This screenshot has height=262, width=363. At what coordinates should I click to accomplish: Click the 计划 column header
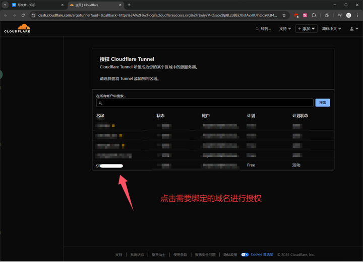[251, 116]
